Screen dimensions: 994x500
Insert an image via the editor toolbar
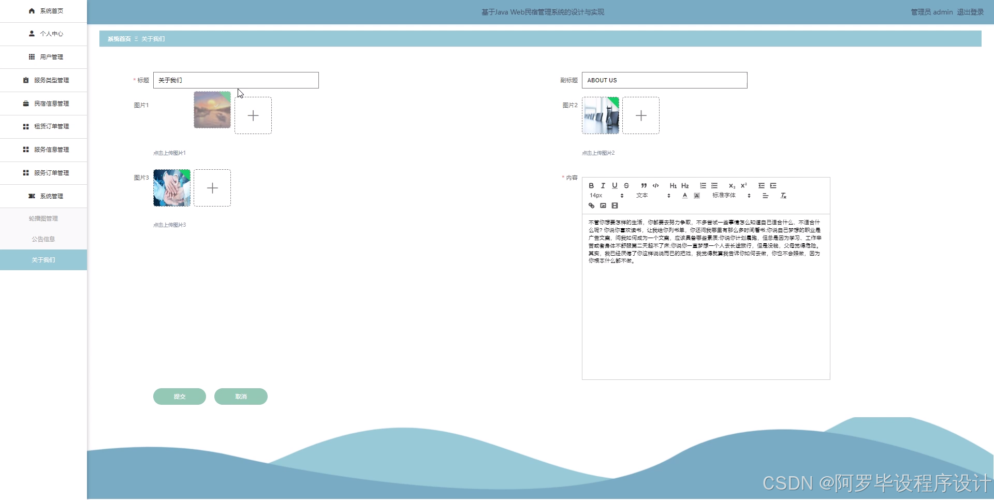point(603,205)
